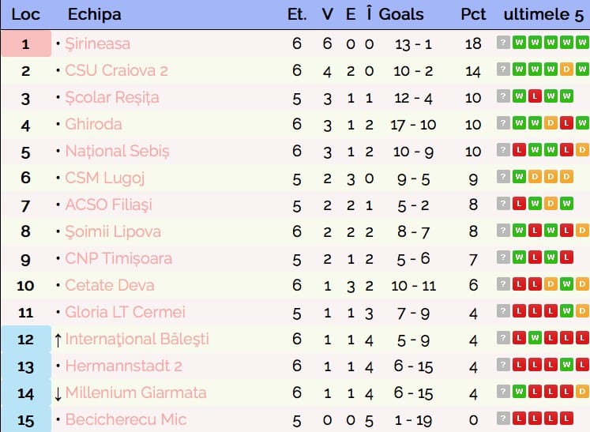Click the red L badge in Școlar Reșița's row
This screenshot has width=590, height=432.
(534, 97)
